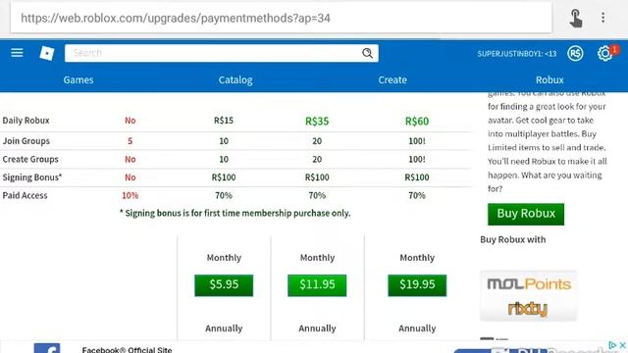Click the Create Groups row label
628x353 pixels.
tap(30, 159)
